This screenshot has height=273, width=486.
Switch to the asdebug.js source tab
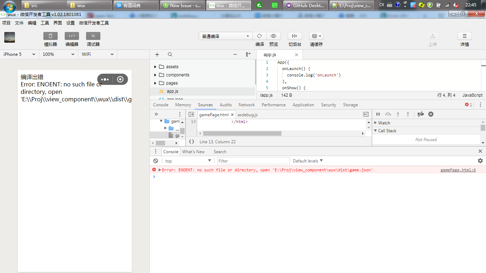[248, 114]
